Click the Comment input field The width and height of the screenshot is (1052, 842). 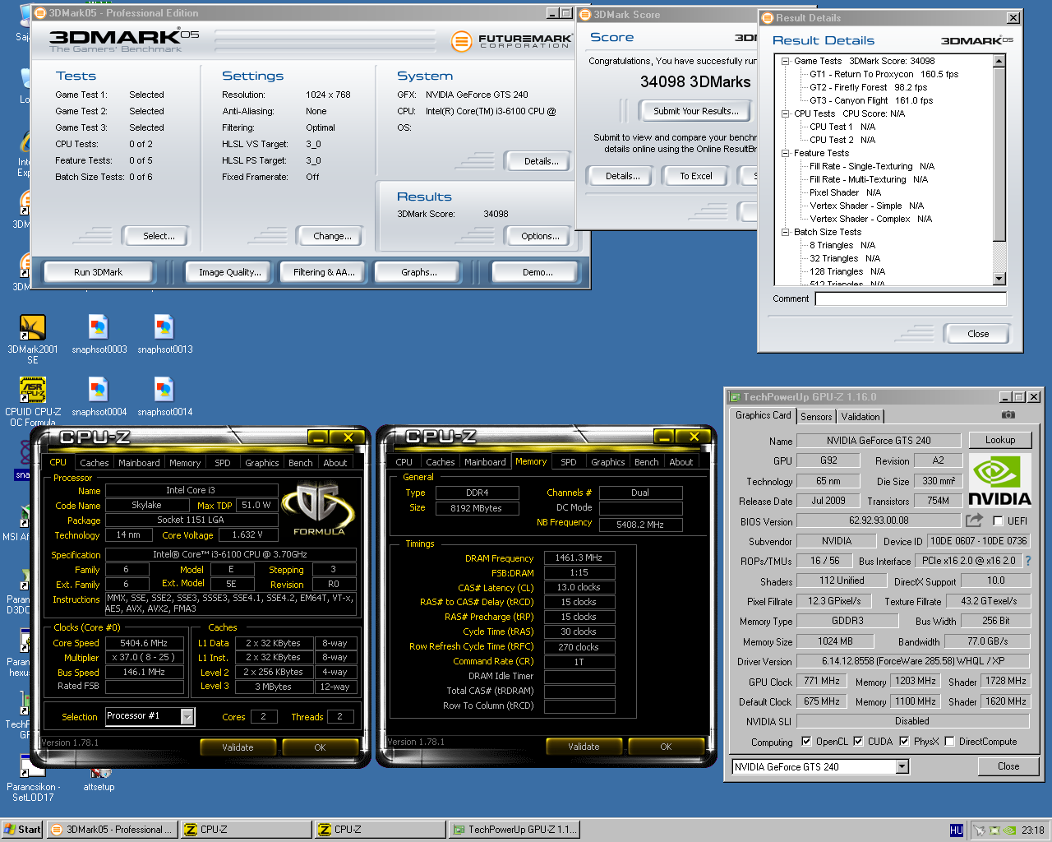point(911,298)
